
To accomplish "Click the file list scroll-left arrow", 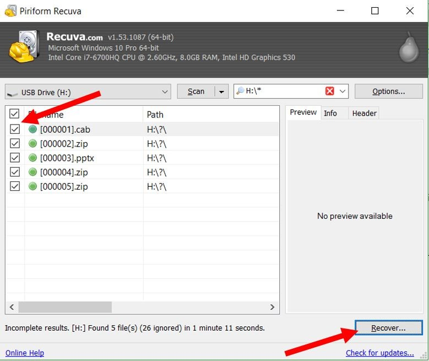I will (12, 307).
